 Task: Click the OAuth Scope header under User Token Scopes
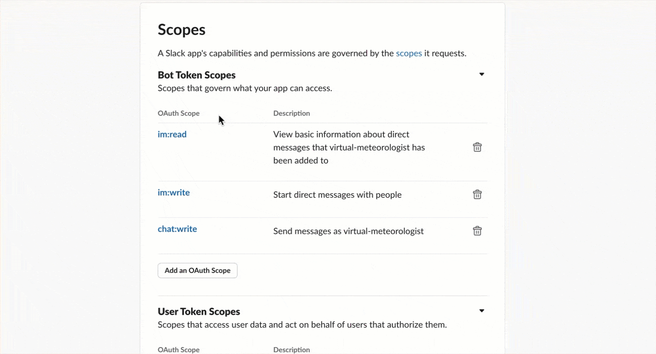click(178, 349)
